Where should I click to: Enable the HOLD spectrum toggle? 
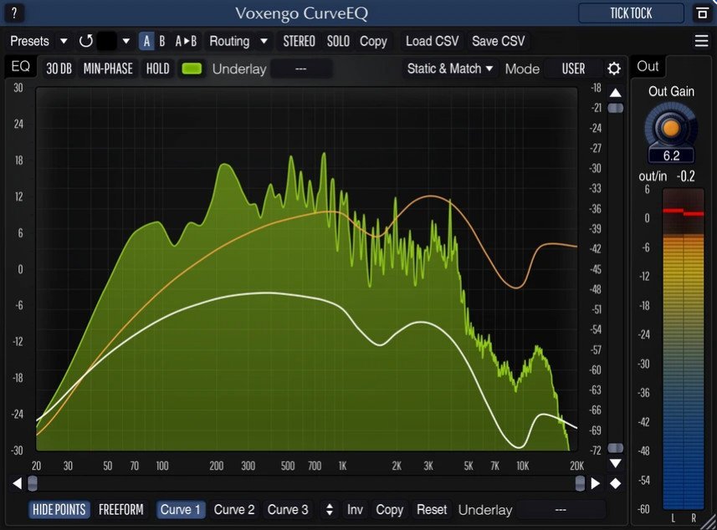[157, 69]
